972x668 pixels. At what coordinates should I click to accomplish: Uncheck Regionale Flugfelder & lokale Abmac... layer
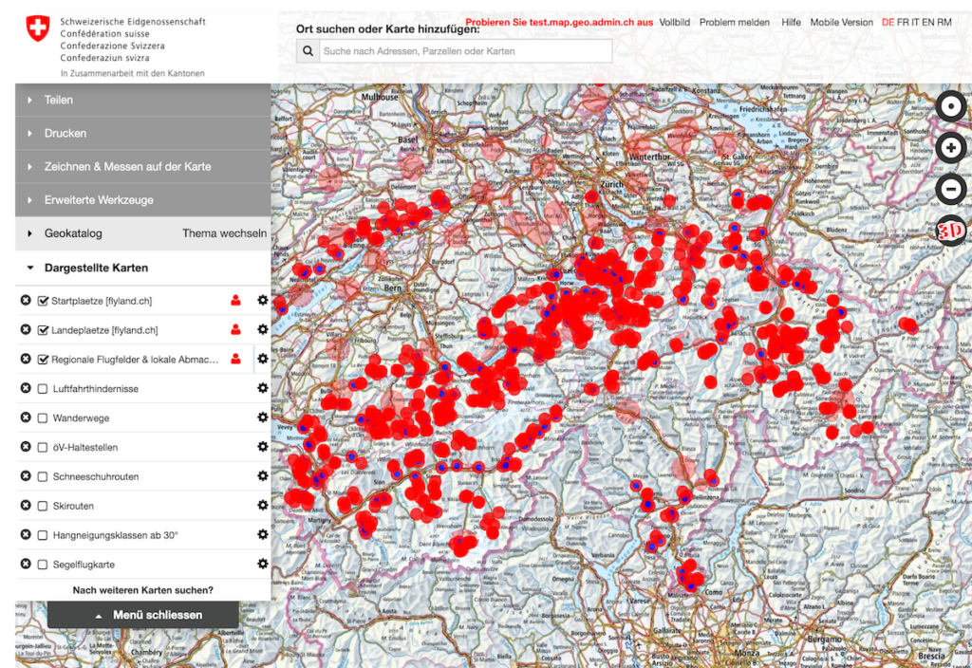coord(43,360)
